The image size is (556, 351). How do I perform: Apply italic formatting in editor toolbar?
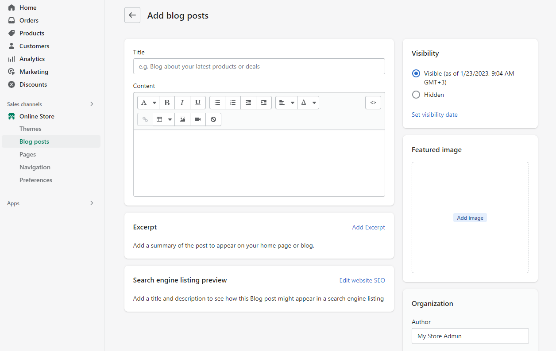coord(182,103)
